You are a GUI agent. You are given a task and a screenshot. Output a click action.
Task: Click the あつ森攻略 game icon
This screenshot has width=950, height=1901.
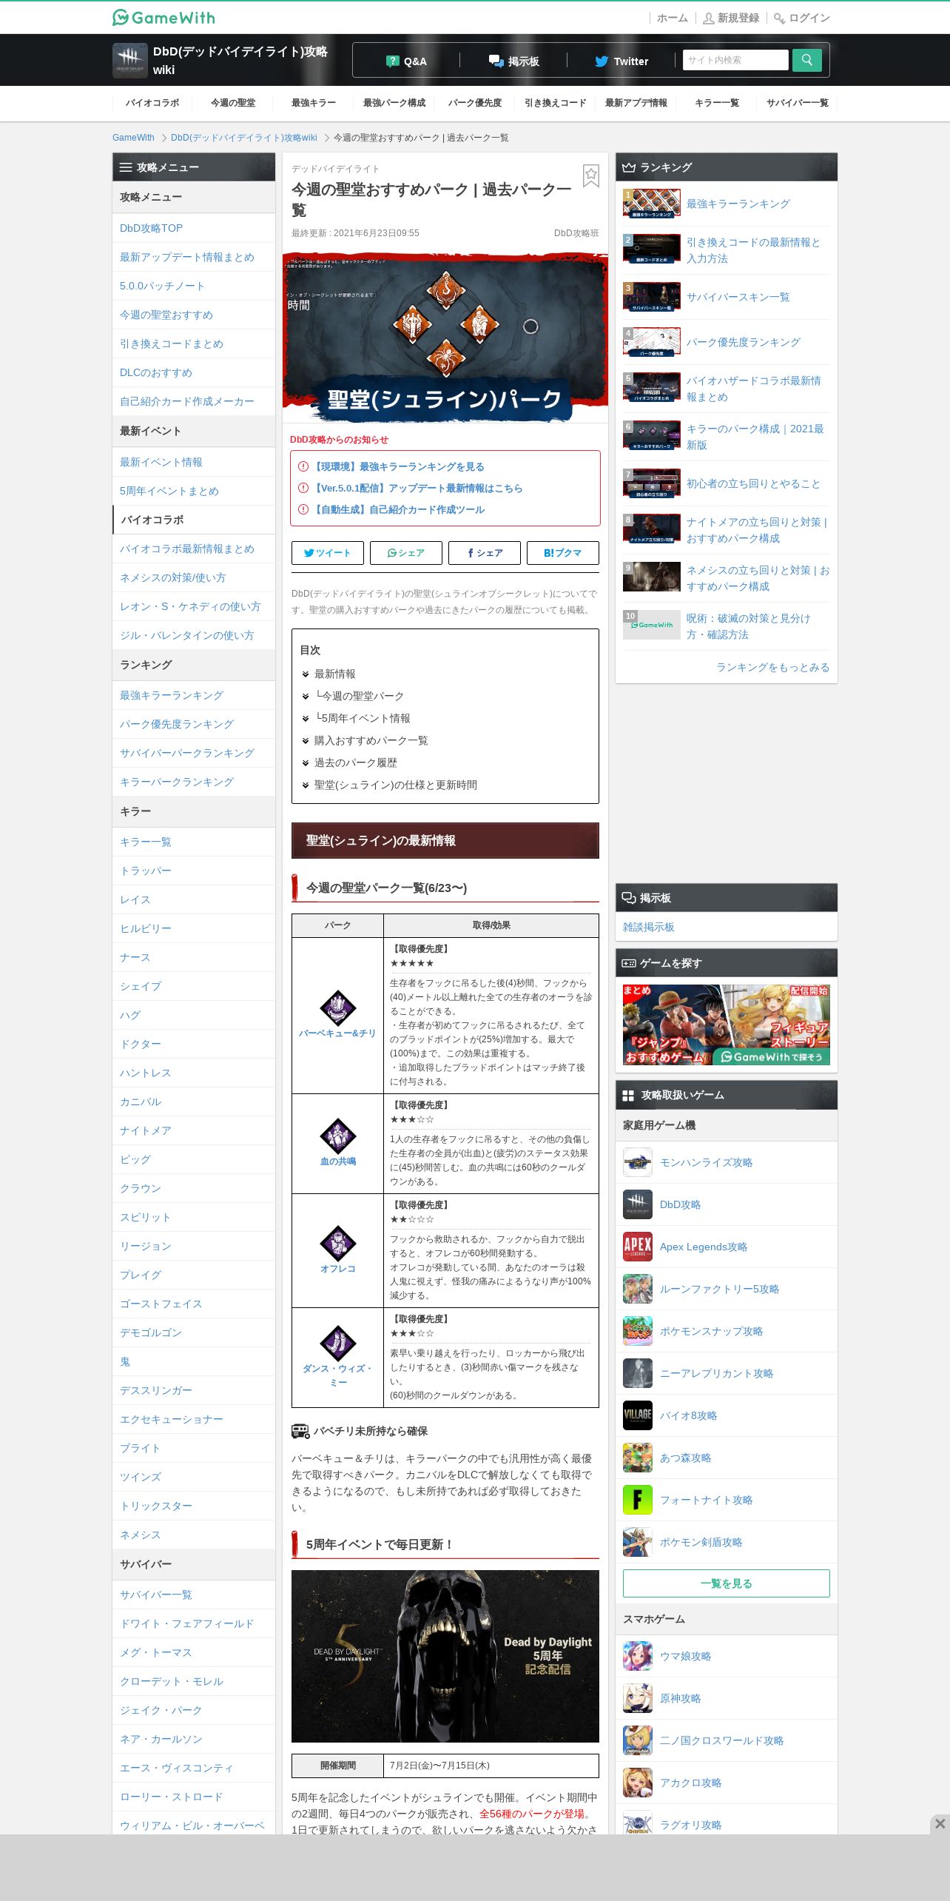click(x=637, y=1458)
